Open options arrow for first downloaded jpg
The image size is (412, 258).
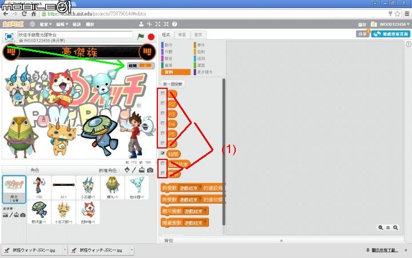(65, 250)
